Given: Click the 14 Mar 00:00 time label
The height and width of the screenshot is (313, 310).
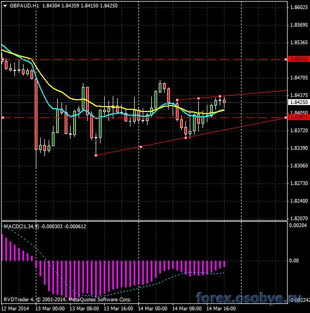Looking at the screenshot, I should tap(152, 309).
